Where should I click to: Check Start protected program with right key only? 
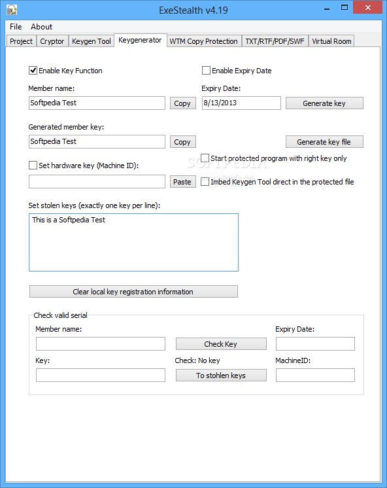pyautogui.click(x=205, y=158)
